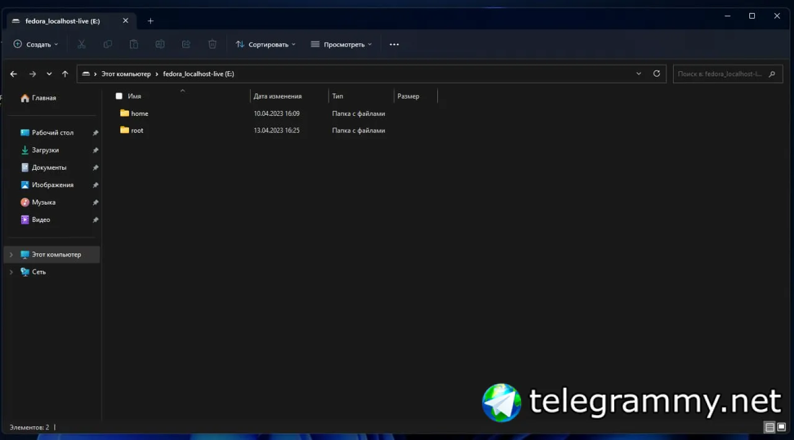This screenshot has width=794, height=440.
Task: Sort by the Имя column header
Action: [x=134, y=96]
